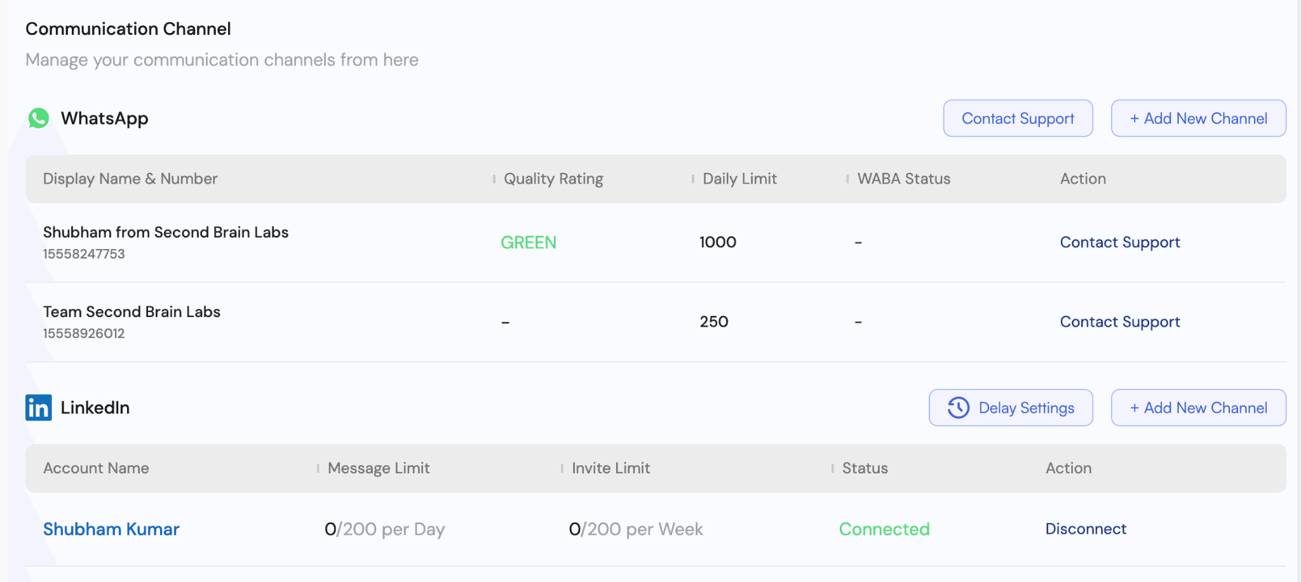Click the plus icon on WhatsApp Add New Channel
Image resolution: width=1301 pixels, height=582 pixels.
[1135, 118]
